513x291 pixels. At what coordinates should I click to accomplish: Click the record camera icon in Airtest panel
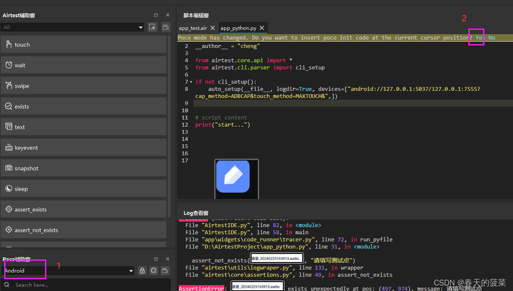point(166,27)
